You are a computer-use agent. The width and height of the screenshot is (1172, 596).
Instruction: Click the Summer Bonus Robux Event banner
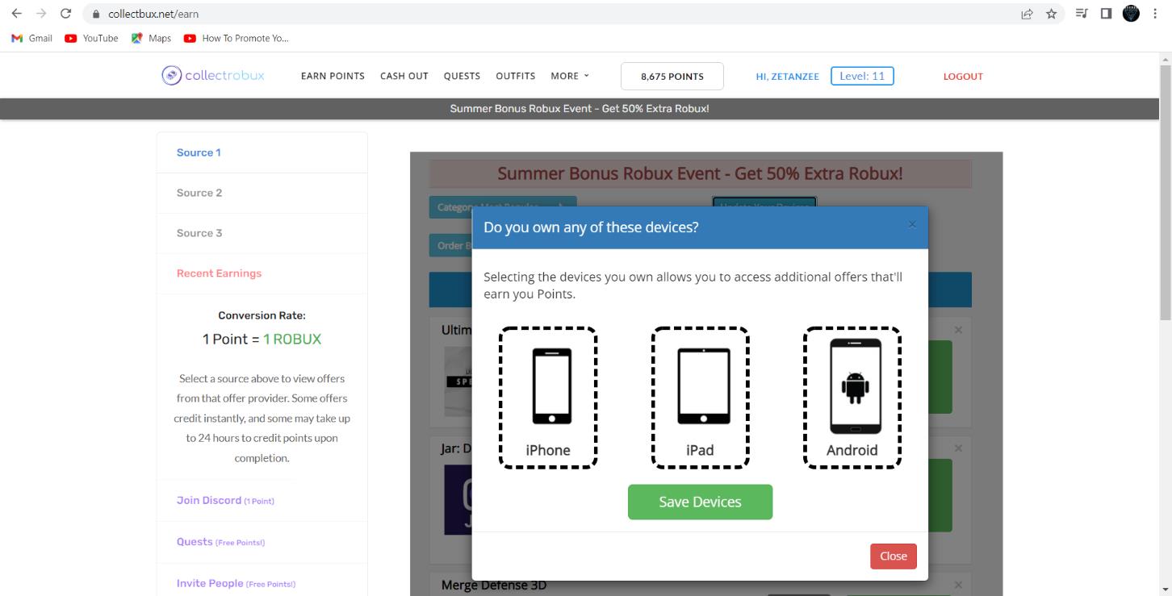pos(580,109)
